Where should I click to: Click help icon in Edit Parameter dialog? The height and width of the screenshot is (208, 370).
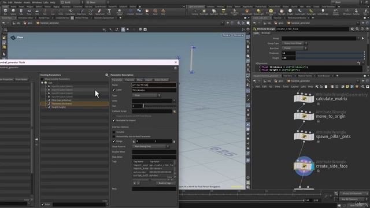point(175,68)
